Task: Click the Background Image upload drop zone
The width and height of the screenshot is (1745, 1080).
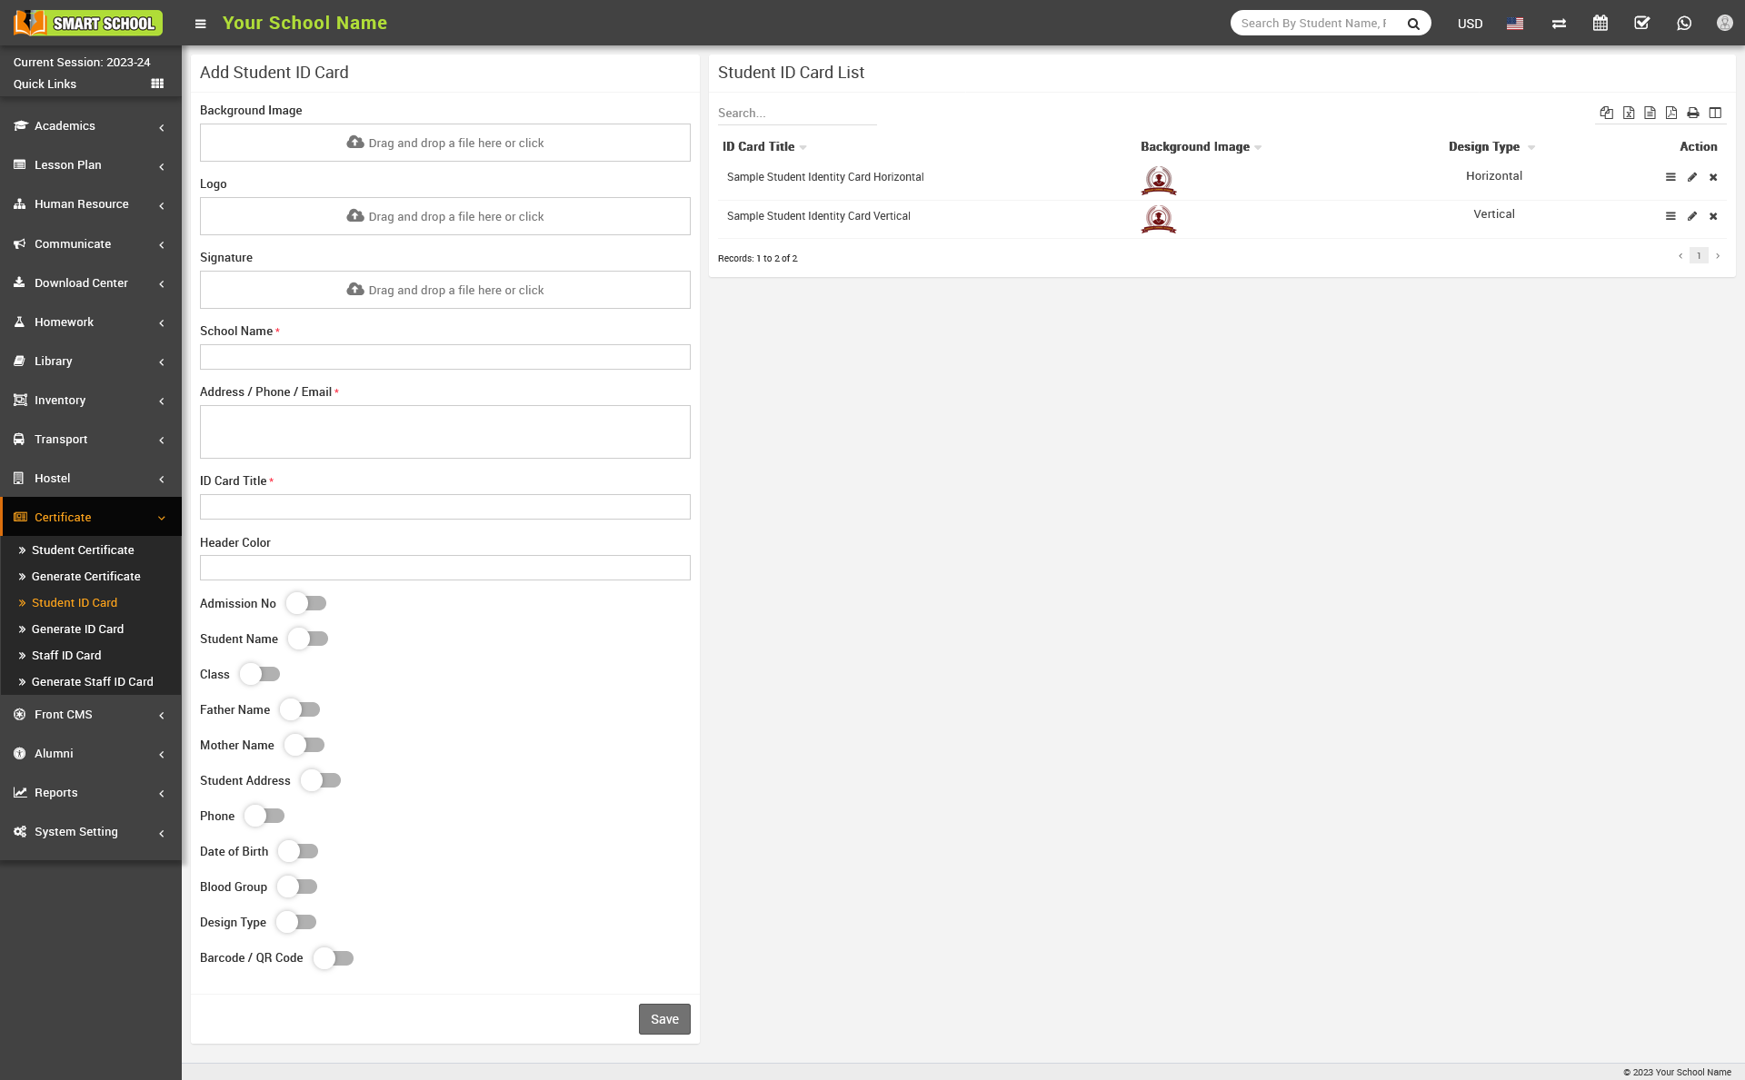Action: pyautogui.click(x=445, y=143)
